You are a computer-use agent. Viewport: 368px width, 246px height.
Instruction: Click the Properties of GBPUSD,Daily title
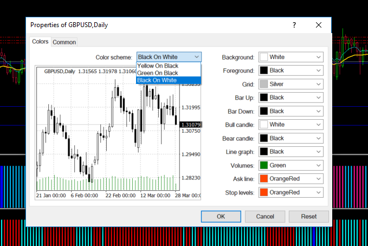click(69, 25)
